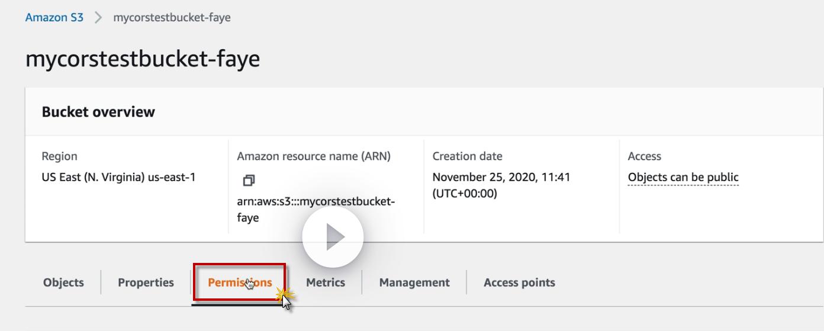Viewport: 824px width, 331px height.
Task: Open the Objects tab
Action: click(63, 282)
